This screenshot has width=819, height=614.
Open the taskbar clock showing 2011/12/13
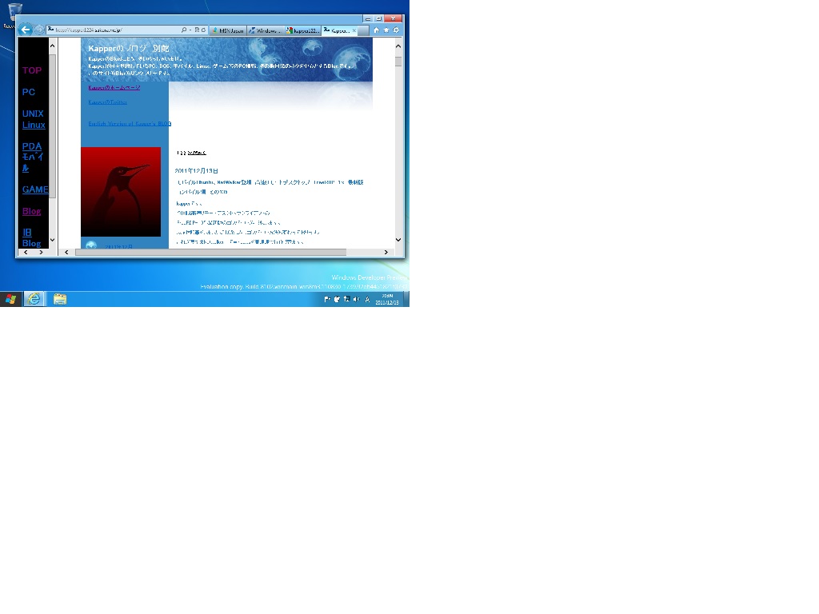pos(387,299)
